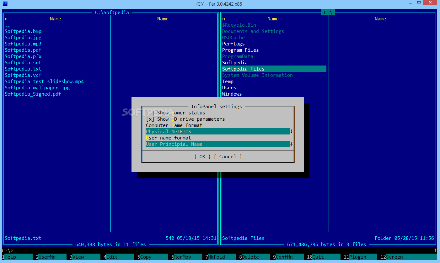Confirm InfoPanel settings with OK
The image size is (440, 263).
pyautogui.click(x=202, y=157)
